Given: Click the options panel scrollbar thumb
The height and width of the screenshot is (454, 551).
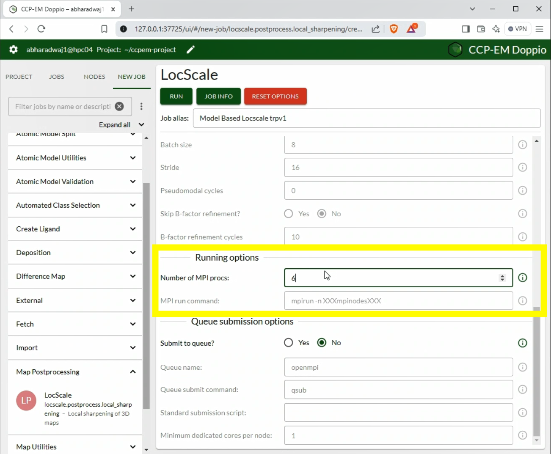Looking at the screenshot, I should pos(537,371).
